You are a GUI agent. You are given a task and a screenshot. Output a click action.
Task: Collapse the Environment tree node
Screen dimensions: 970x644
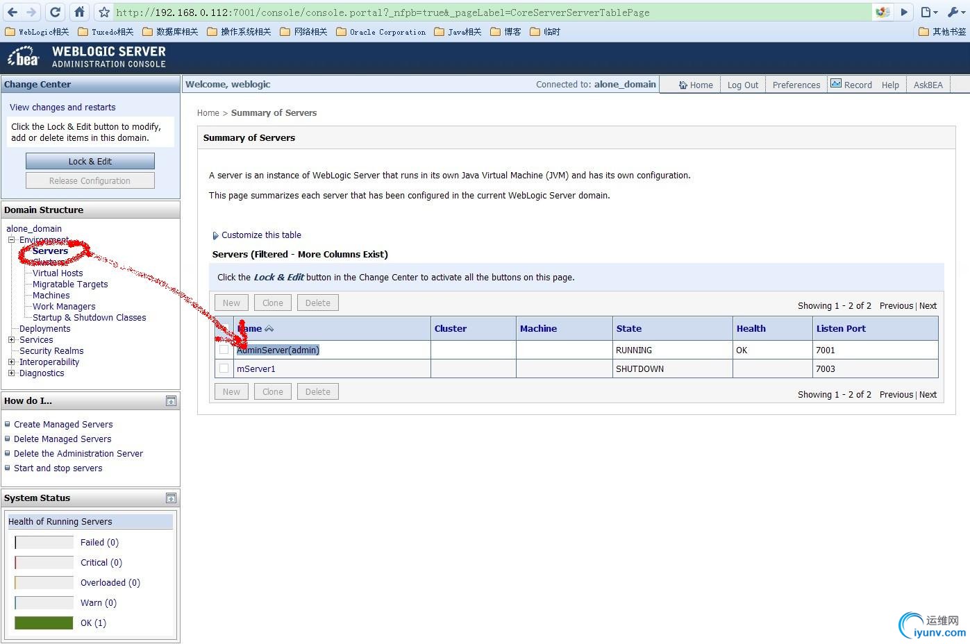pyautogui.click(x=11, y=240)
